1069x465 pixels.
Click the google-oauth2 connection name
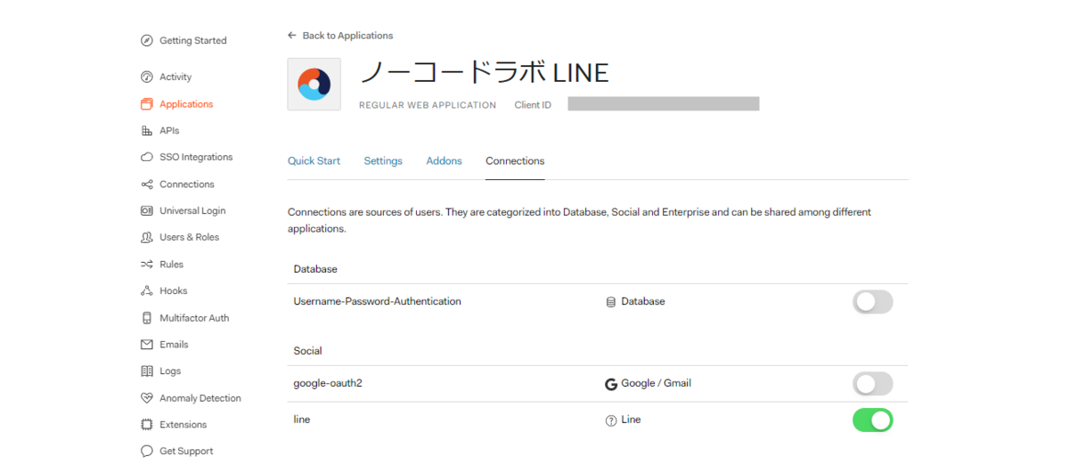[x=328, y=384]
